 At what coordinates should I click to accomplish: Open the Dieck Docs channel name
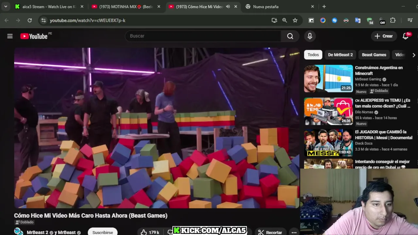pos(364,143)
